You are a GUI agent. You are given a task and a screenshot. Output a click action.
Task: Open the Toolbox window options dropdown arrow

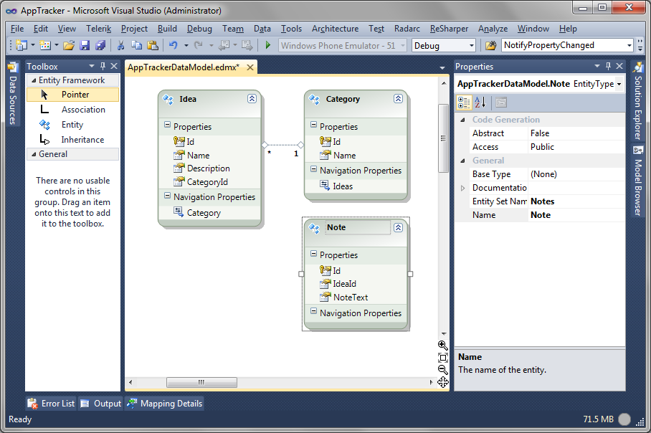tap(92, 66)
